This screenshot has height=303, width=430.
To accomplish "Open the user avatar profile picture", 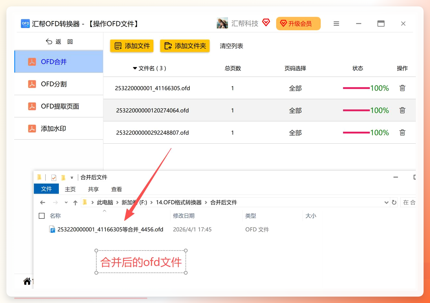I will (x=222, y=23).
